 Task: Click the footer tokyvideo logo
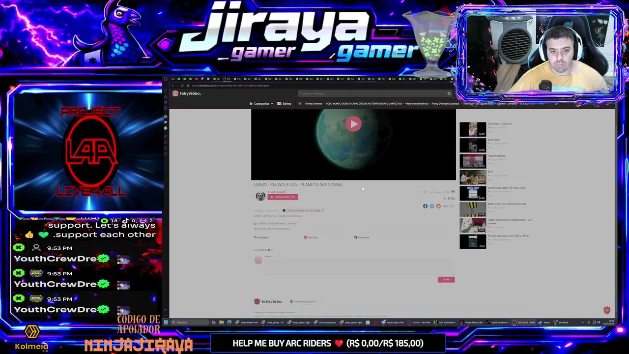tap(268, 301)
